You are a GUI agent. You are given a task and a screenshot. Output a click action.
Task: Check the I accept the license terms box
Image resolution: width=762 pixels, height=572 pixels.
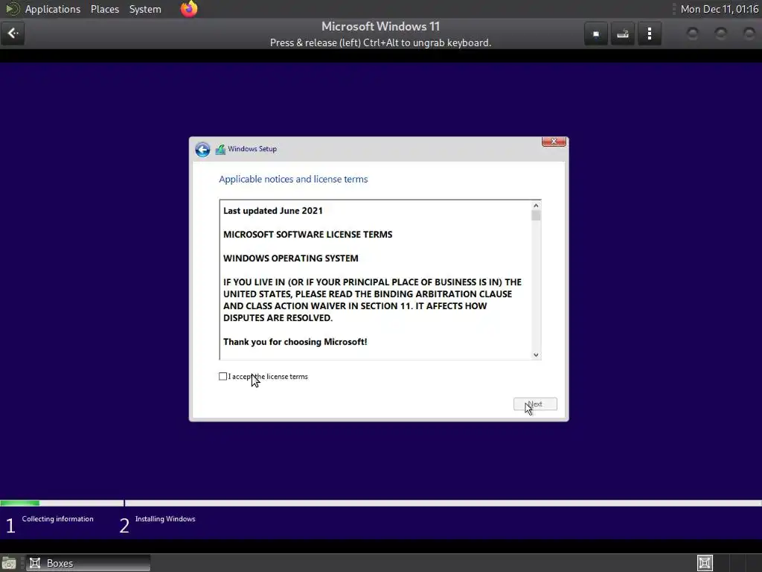point(222,376)
